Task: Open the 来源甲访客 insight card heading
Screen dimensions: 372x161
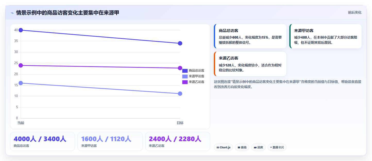Action: tap(304, 31)
